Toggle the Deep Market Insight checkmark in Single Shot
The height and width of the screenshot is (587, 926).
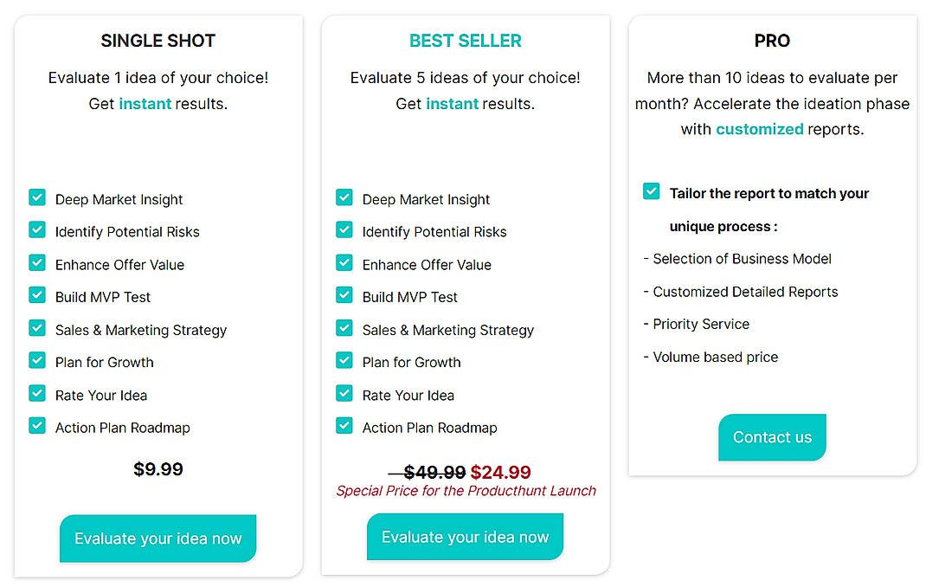click(36, 198)
